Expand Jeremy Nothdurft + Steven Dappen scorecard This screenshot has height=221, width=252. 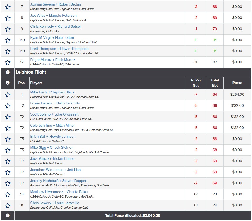pyautogui.click(x=59, y=181)
